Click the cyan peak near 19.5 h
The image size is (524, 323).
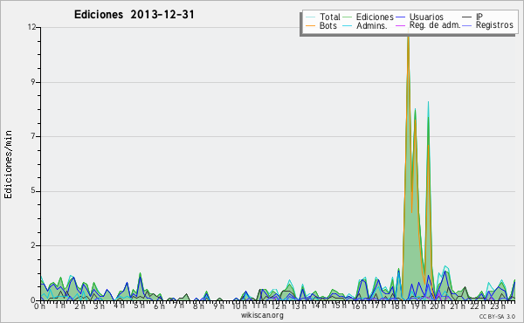[x=428, y=103]
